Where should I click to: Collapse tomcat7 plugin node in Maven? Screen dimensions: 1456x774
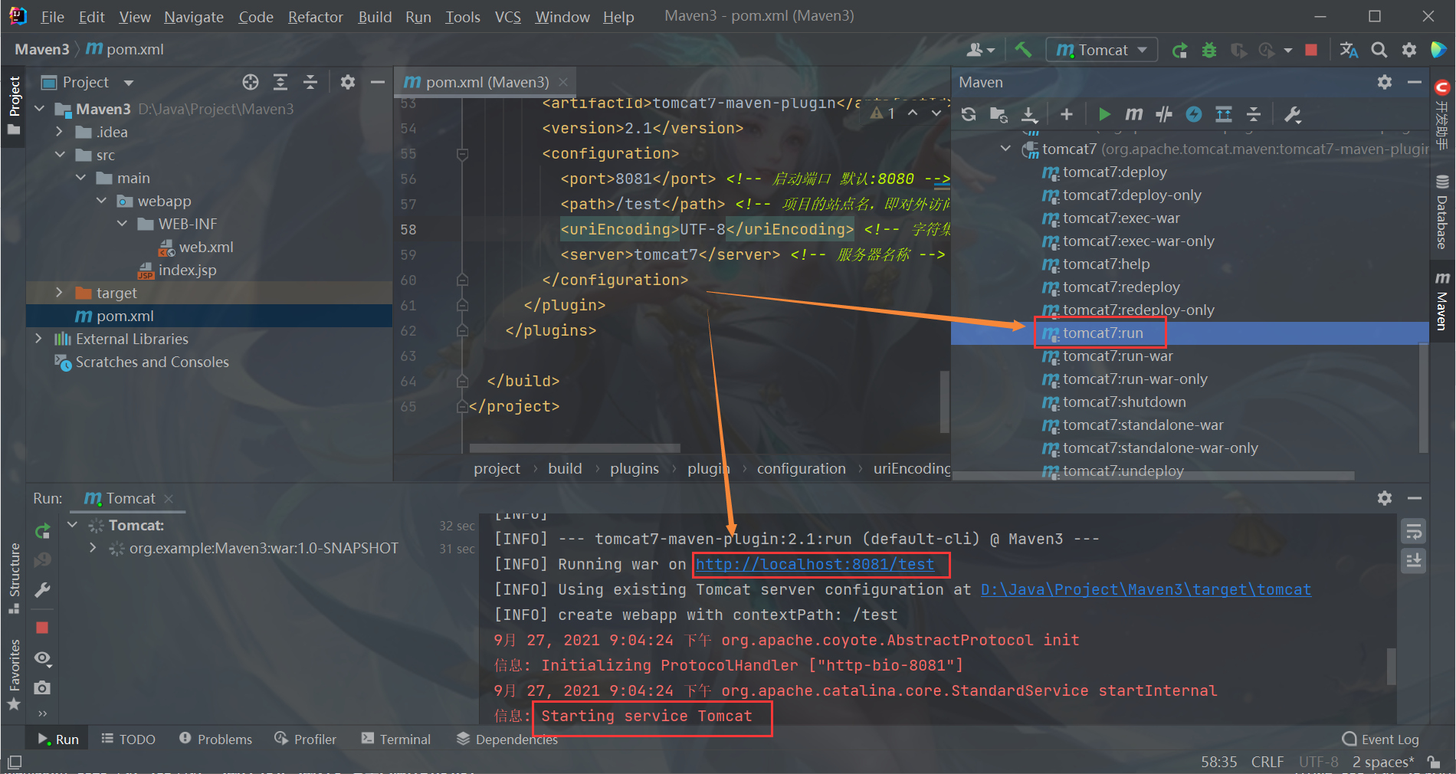click(1005, 149)
